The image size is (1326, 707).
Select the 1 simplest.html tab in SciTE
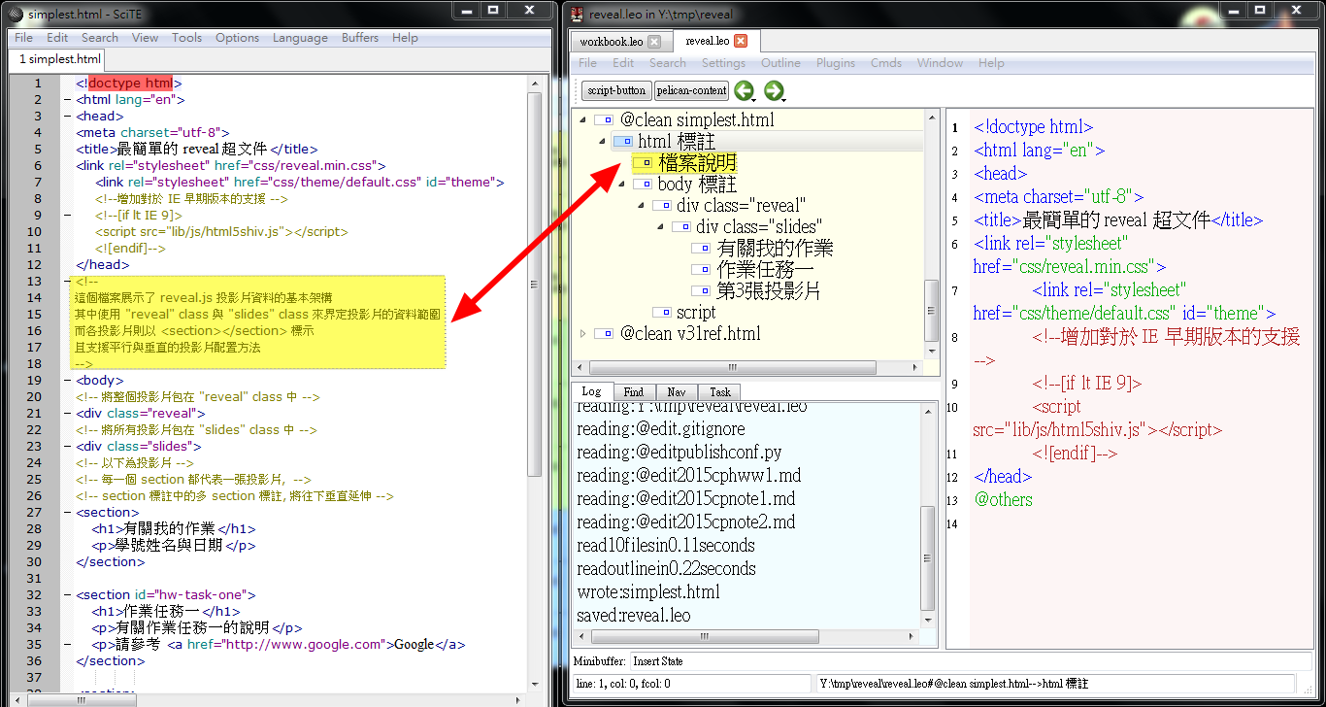(60, 59)
